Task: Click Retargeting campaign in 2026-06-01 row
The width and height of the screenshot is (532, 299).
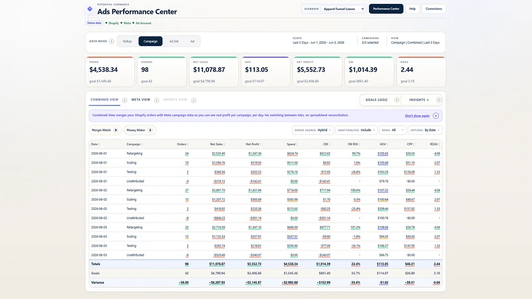Action: (x=134, y=153)
